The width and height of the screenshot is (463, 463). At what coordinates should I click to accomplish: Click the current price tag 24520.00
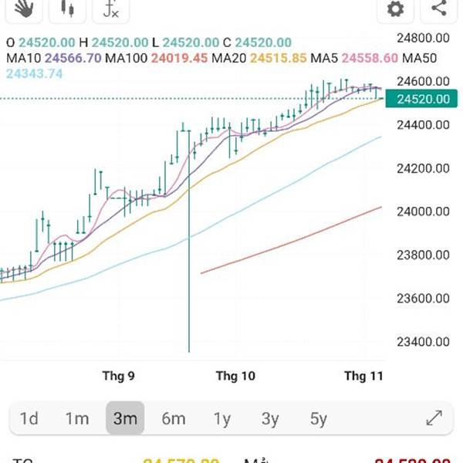coord(423,99)
